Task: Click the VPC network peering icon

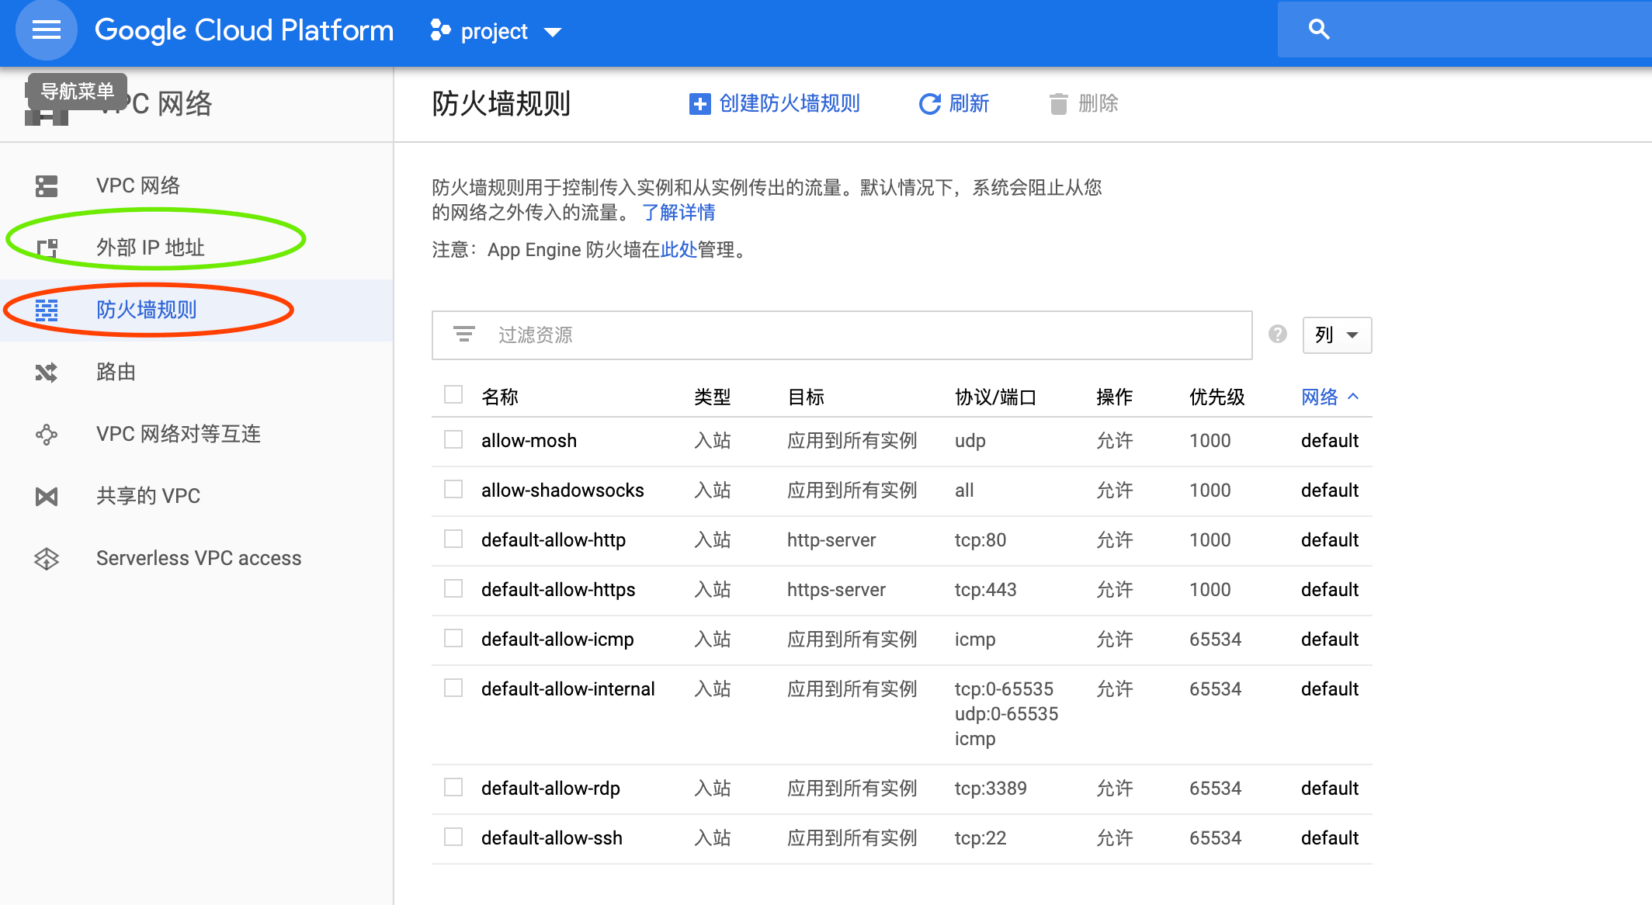Action: tap(47, 434)
